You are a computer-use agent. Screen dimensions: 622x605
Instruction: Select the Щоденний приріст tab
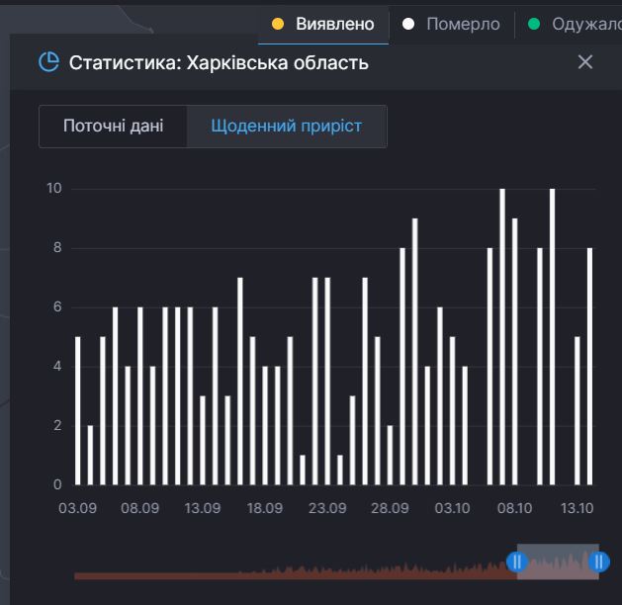287,127
